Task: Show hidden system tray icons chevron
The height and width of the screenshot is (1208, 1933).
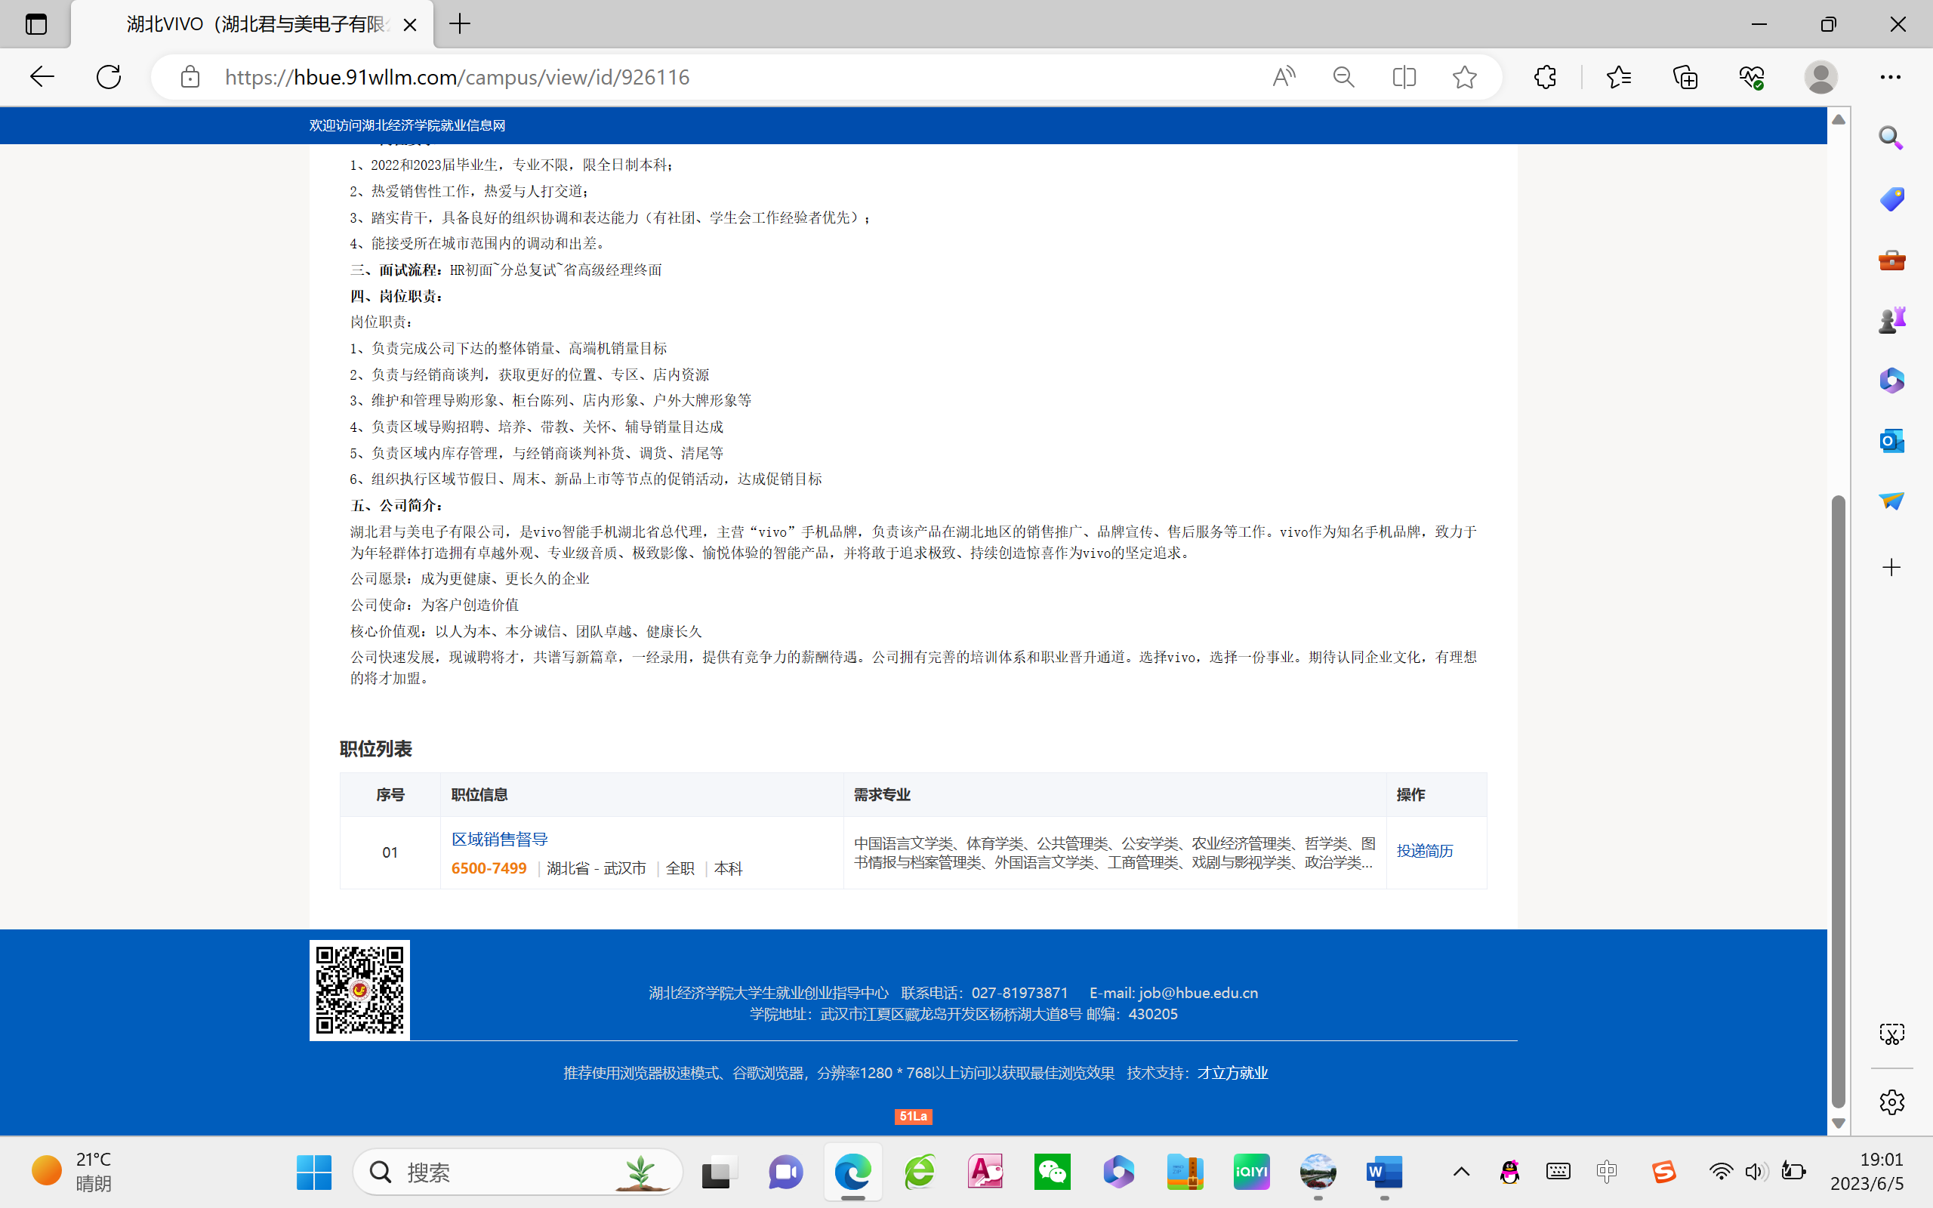Action: click(x=1461, y=1171)
